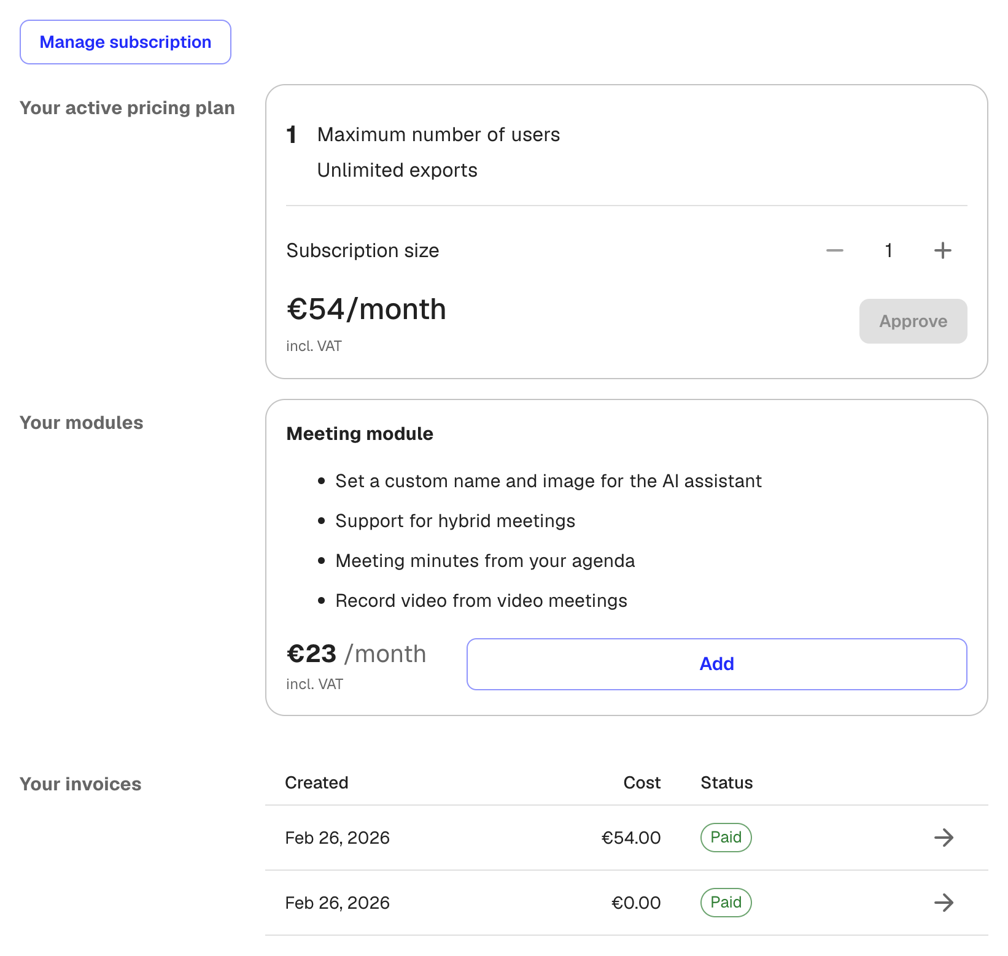Click the Cost column header
The height and width of the screenshot is (956, 1008).
click(642, 782)
